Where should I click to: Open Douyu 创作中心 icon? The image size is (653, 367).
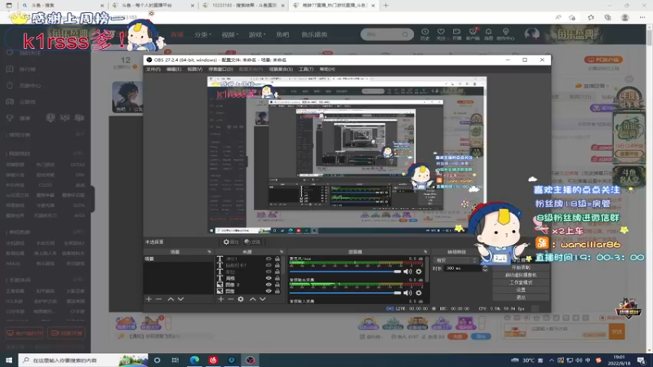click(x=505, y=34)
